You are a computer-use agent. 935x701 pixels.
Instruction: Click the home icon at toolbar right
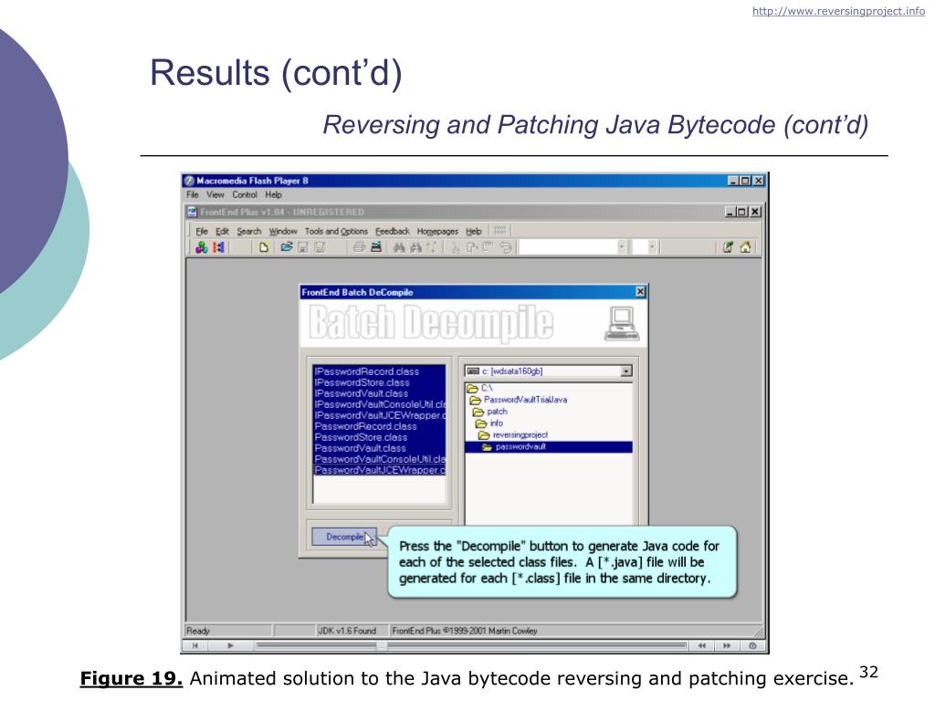[745, 247]
